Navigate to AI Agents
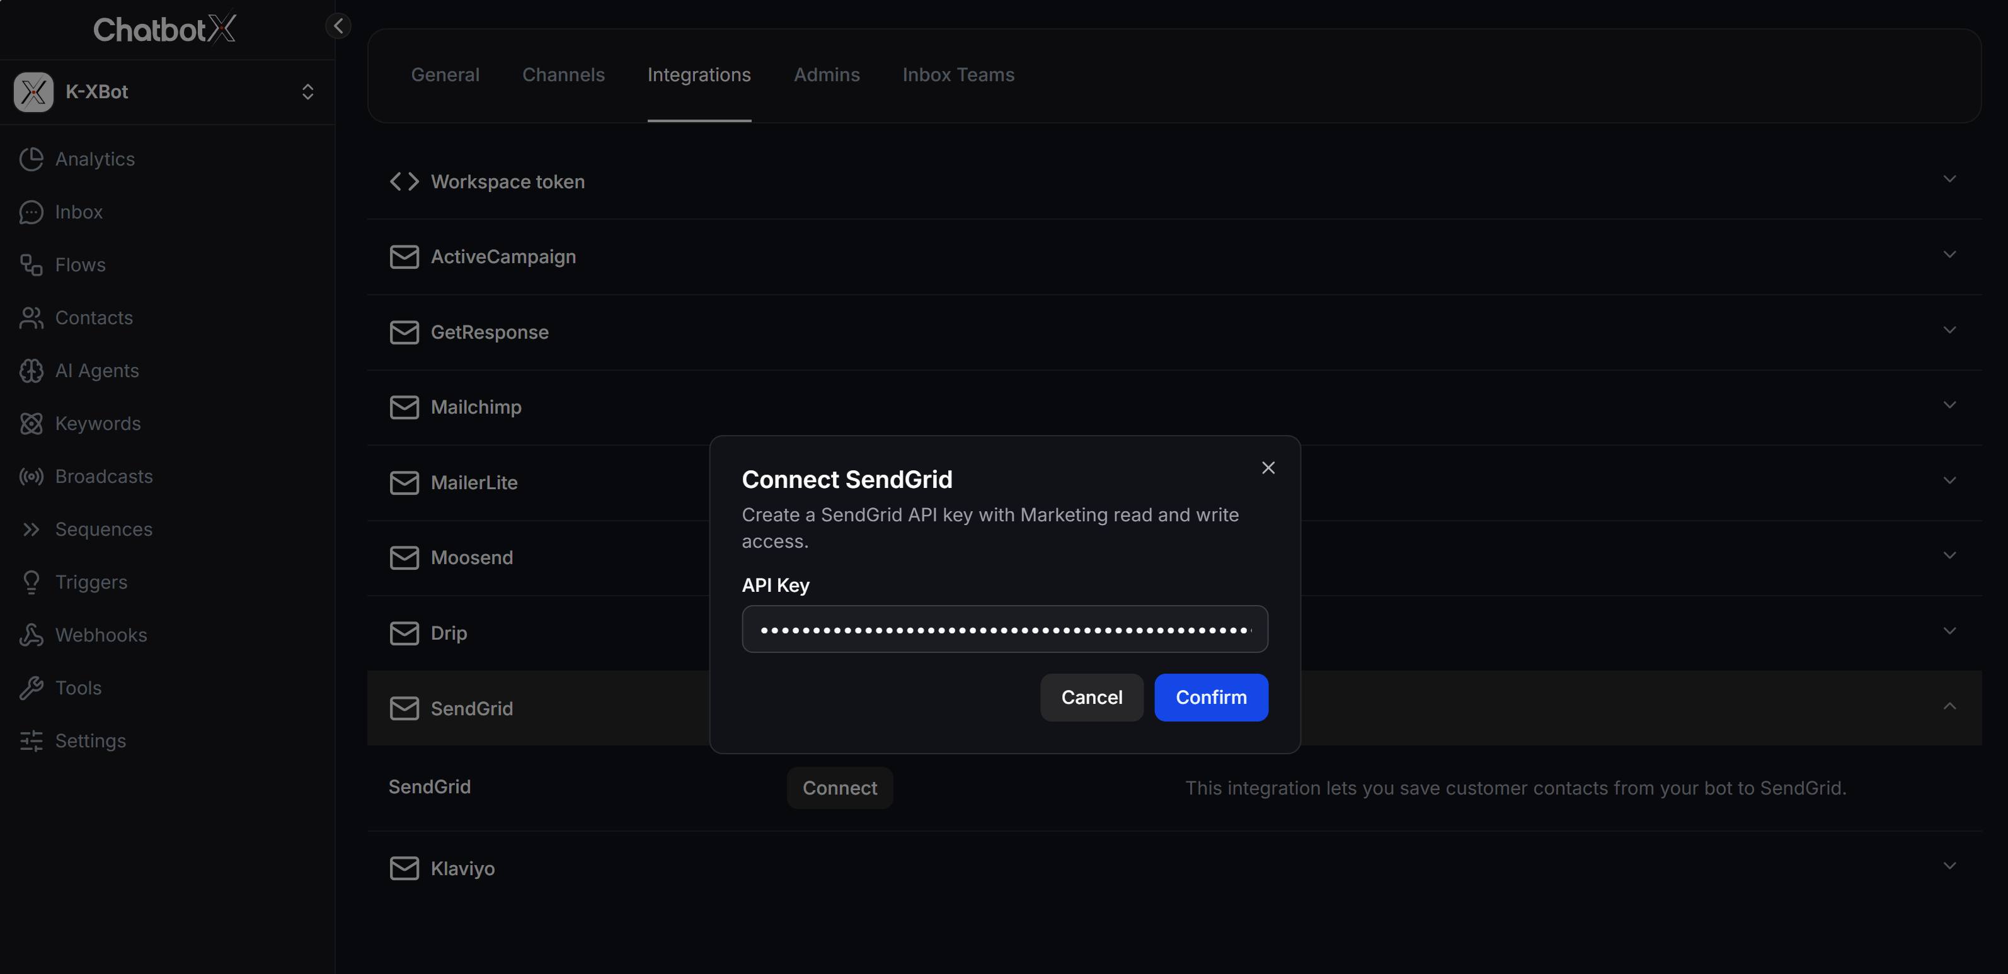2008x974 pixels. pos(79,371)
